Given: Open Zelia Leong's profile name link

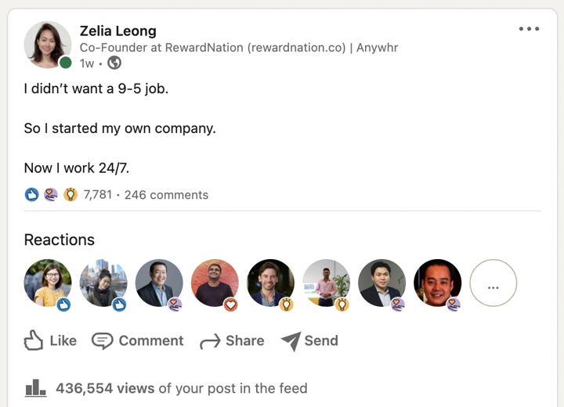Looking at the screenshot, I should [118, 31].
